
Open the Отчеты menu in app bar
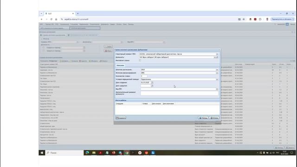click(119, 25)
